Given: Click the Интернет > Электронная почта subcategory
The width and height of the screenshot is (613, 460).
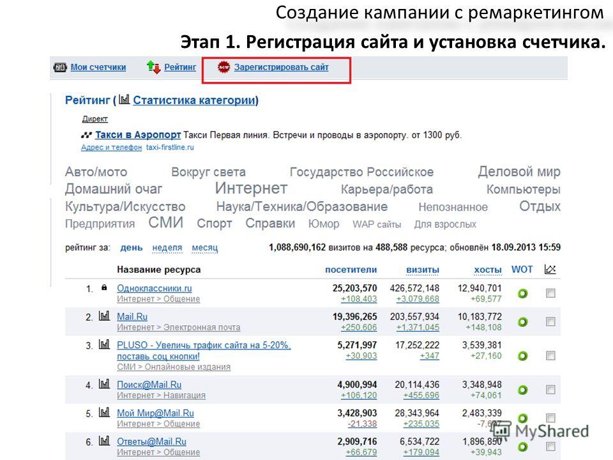Looking at the screenshot, I should coord(179,327).
